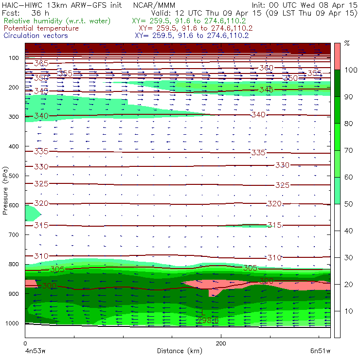Click the 'Relative humidity (w.r.t. water)' legend label
360x360 pixels.
tap(57, 21)
